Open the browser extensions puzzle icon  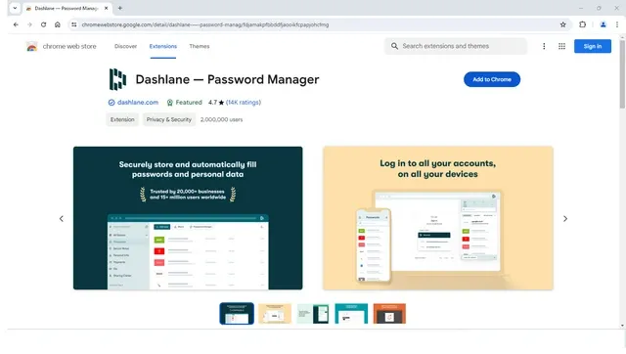[583, 24]
